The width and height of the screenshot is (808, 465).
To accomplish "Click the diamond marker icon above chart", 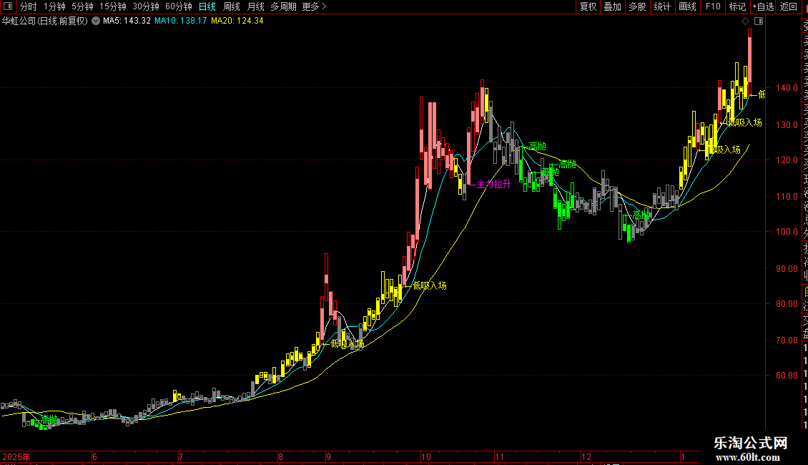I will pos(745,21).
